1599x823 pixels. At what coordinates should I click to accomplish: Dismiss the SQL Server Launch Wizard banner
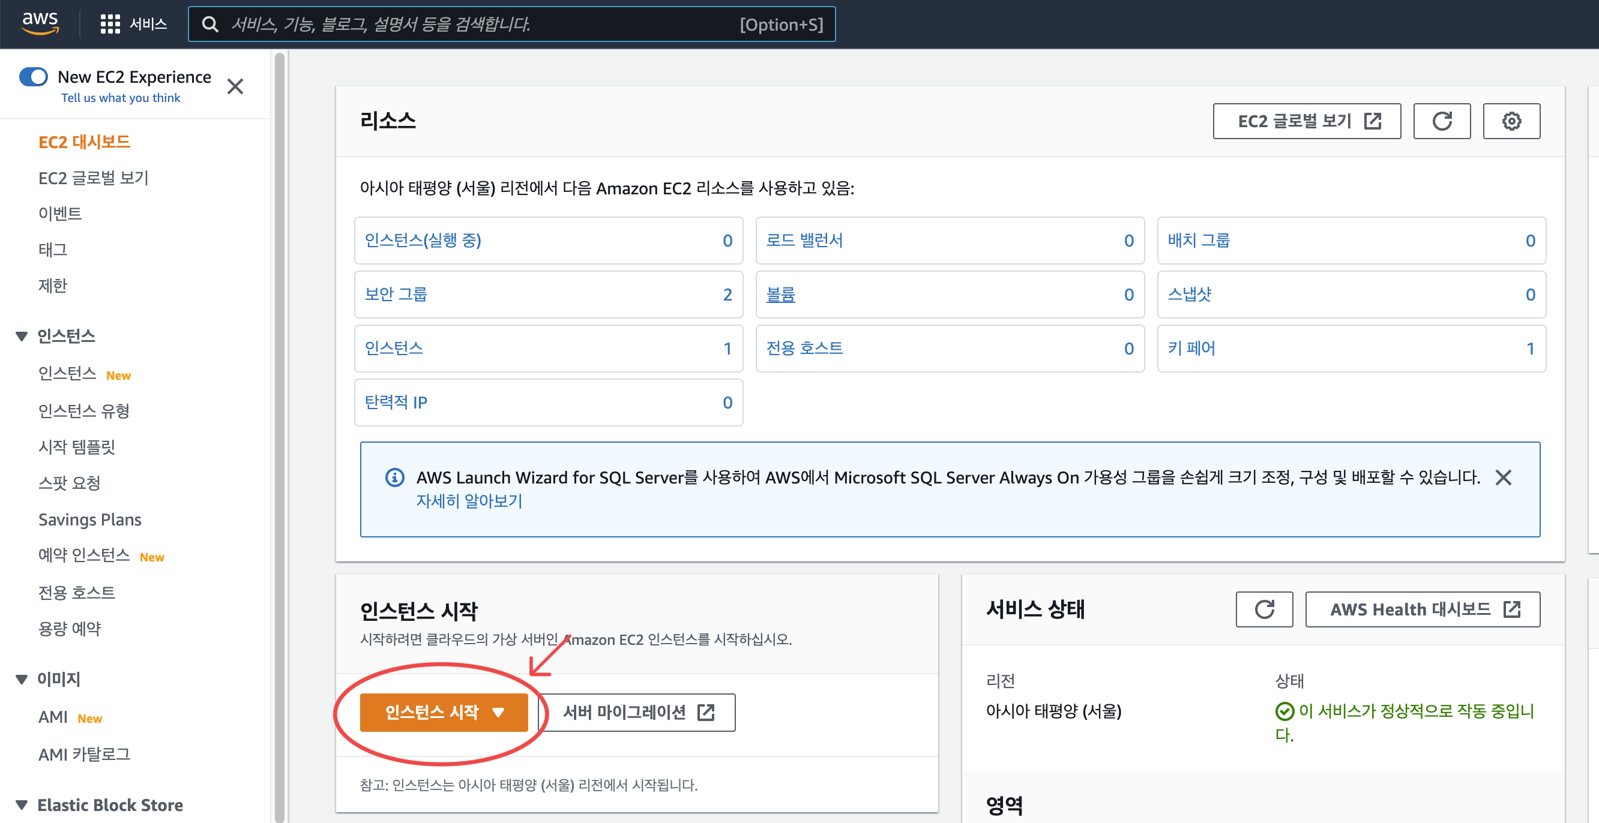point(1503,477)
